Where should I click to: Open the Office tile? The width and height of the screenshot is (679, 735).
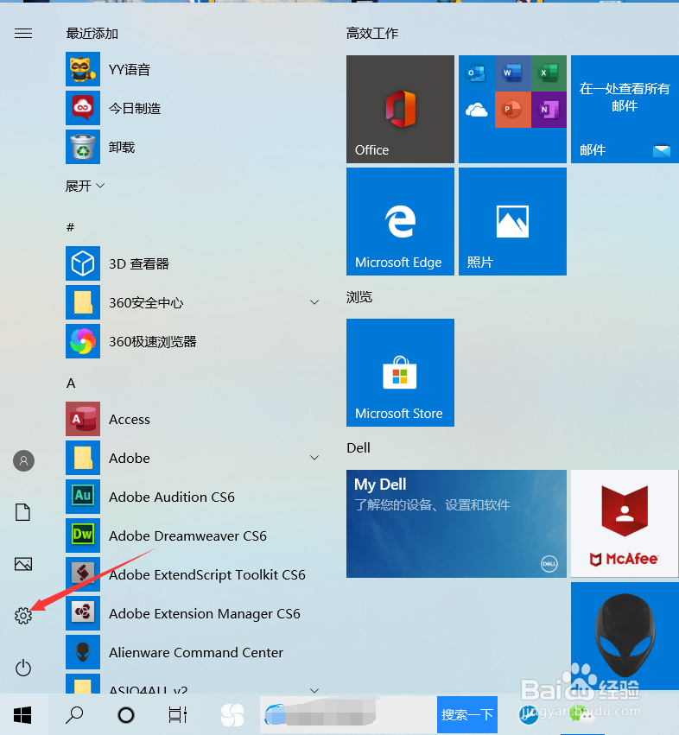400,109
